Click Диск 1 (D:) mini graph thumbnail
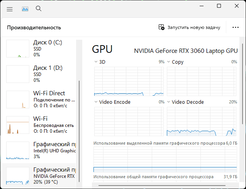The image size is (246, 189). [x=18, y=74]
